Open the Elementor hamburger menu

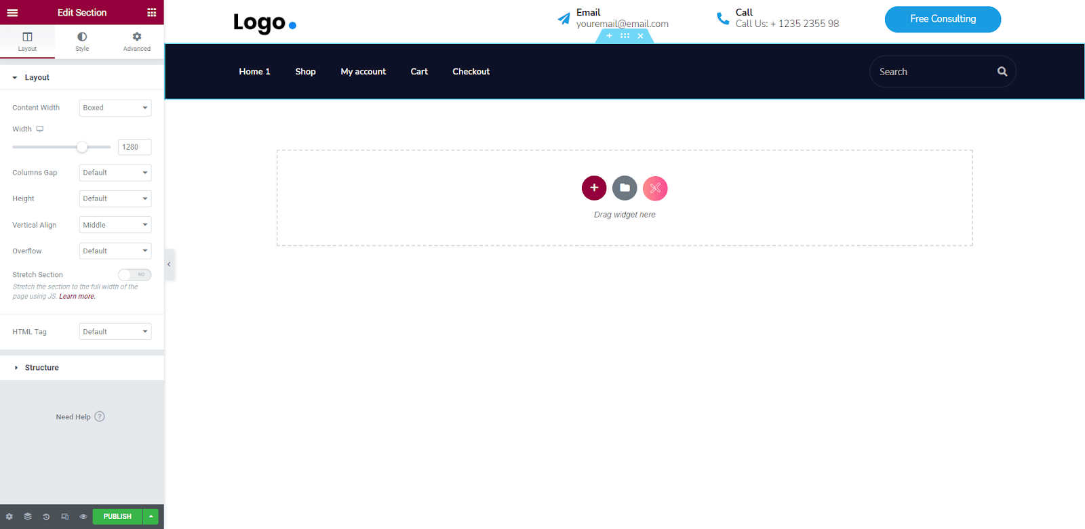(12, 12)
